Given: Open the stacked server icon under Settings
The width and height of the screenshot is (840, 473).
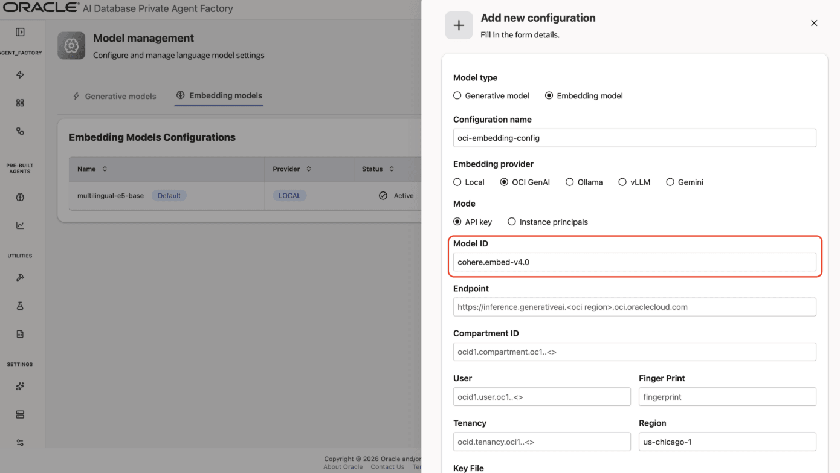Looking at the screenshot, I should 20,414.
